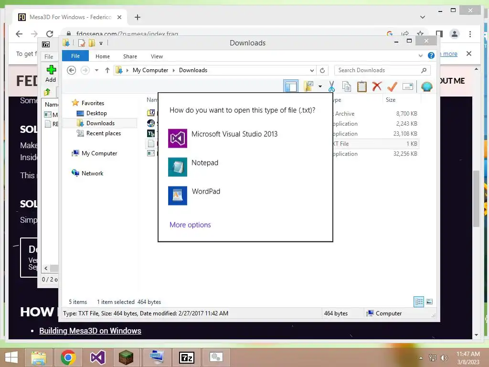
Task: Click the Chrome page vertical scrollbar thumb
Action: click(476, 199)
